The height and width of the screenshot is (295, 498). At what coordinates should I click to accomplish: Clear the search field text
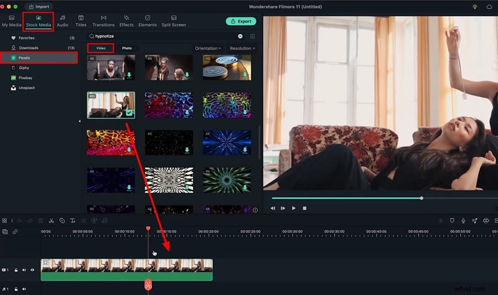coord(240,36)
